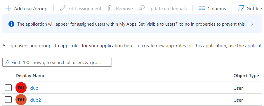The width and height of the screenshot is (264, 106).
Task: Click the feedback person icon
Action: [241, 8]
